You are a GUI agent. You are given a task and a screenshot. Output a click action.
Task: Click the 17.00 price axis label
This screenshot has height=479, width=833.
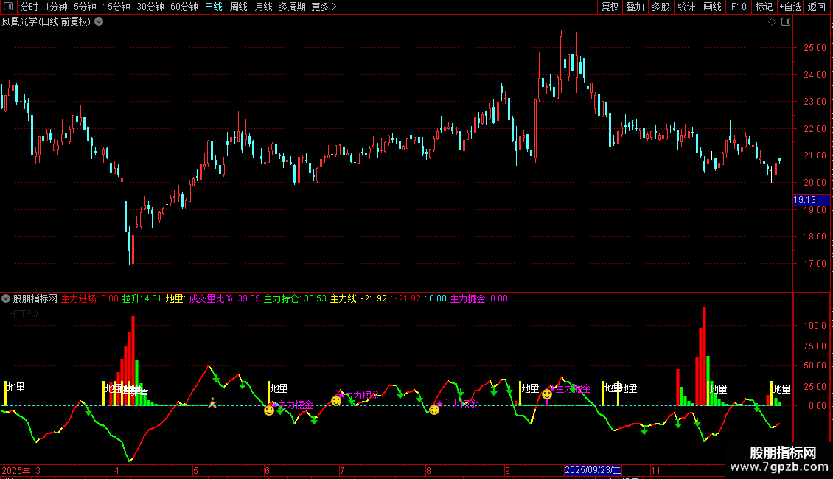point(815,263)
